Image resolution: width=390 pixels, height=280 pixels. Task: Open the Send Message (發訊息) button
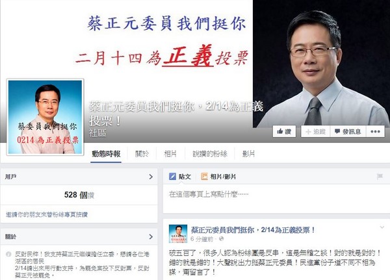point(348,131)
